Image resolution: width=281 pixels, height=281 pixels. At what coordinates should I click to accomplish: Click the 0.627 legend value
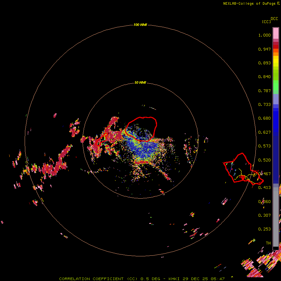pos(264,132)
